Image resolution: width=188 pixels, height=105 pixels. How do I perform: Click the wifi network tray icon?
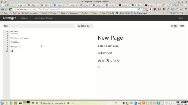coord(167,103)
